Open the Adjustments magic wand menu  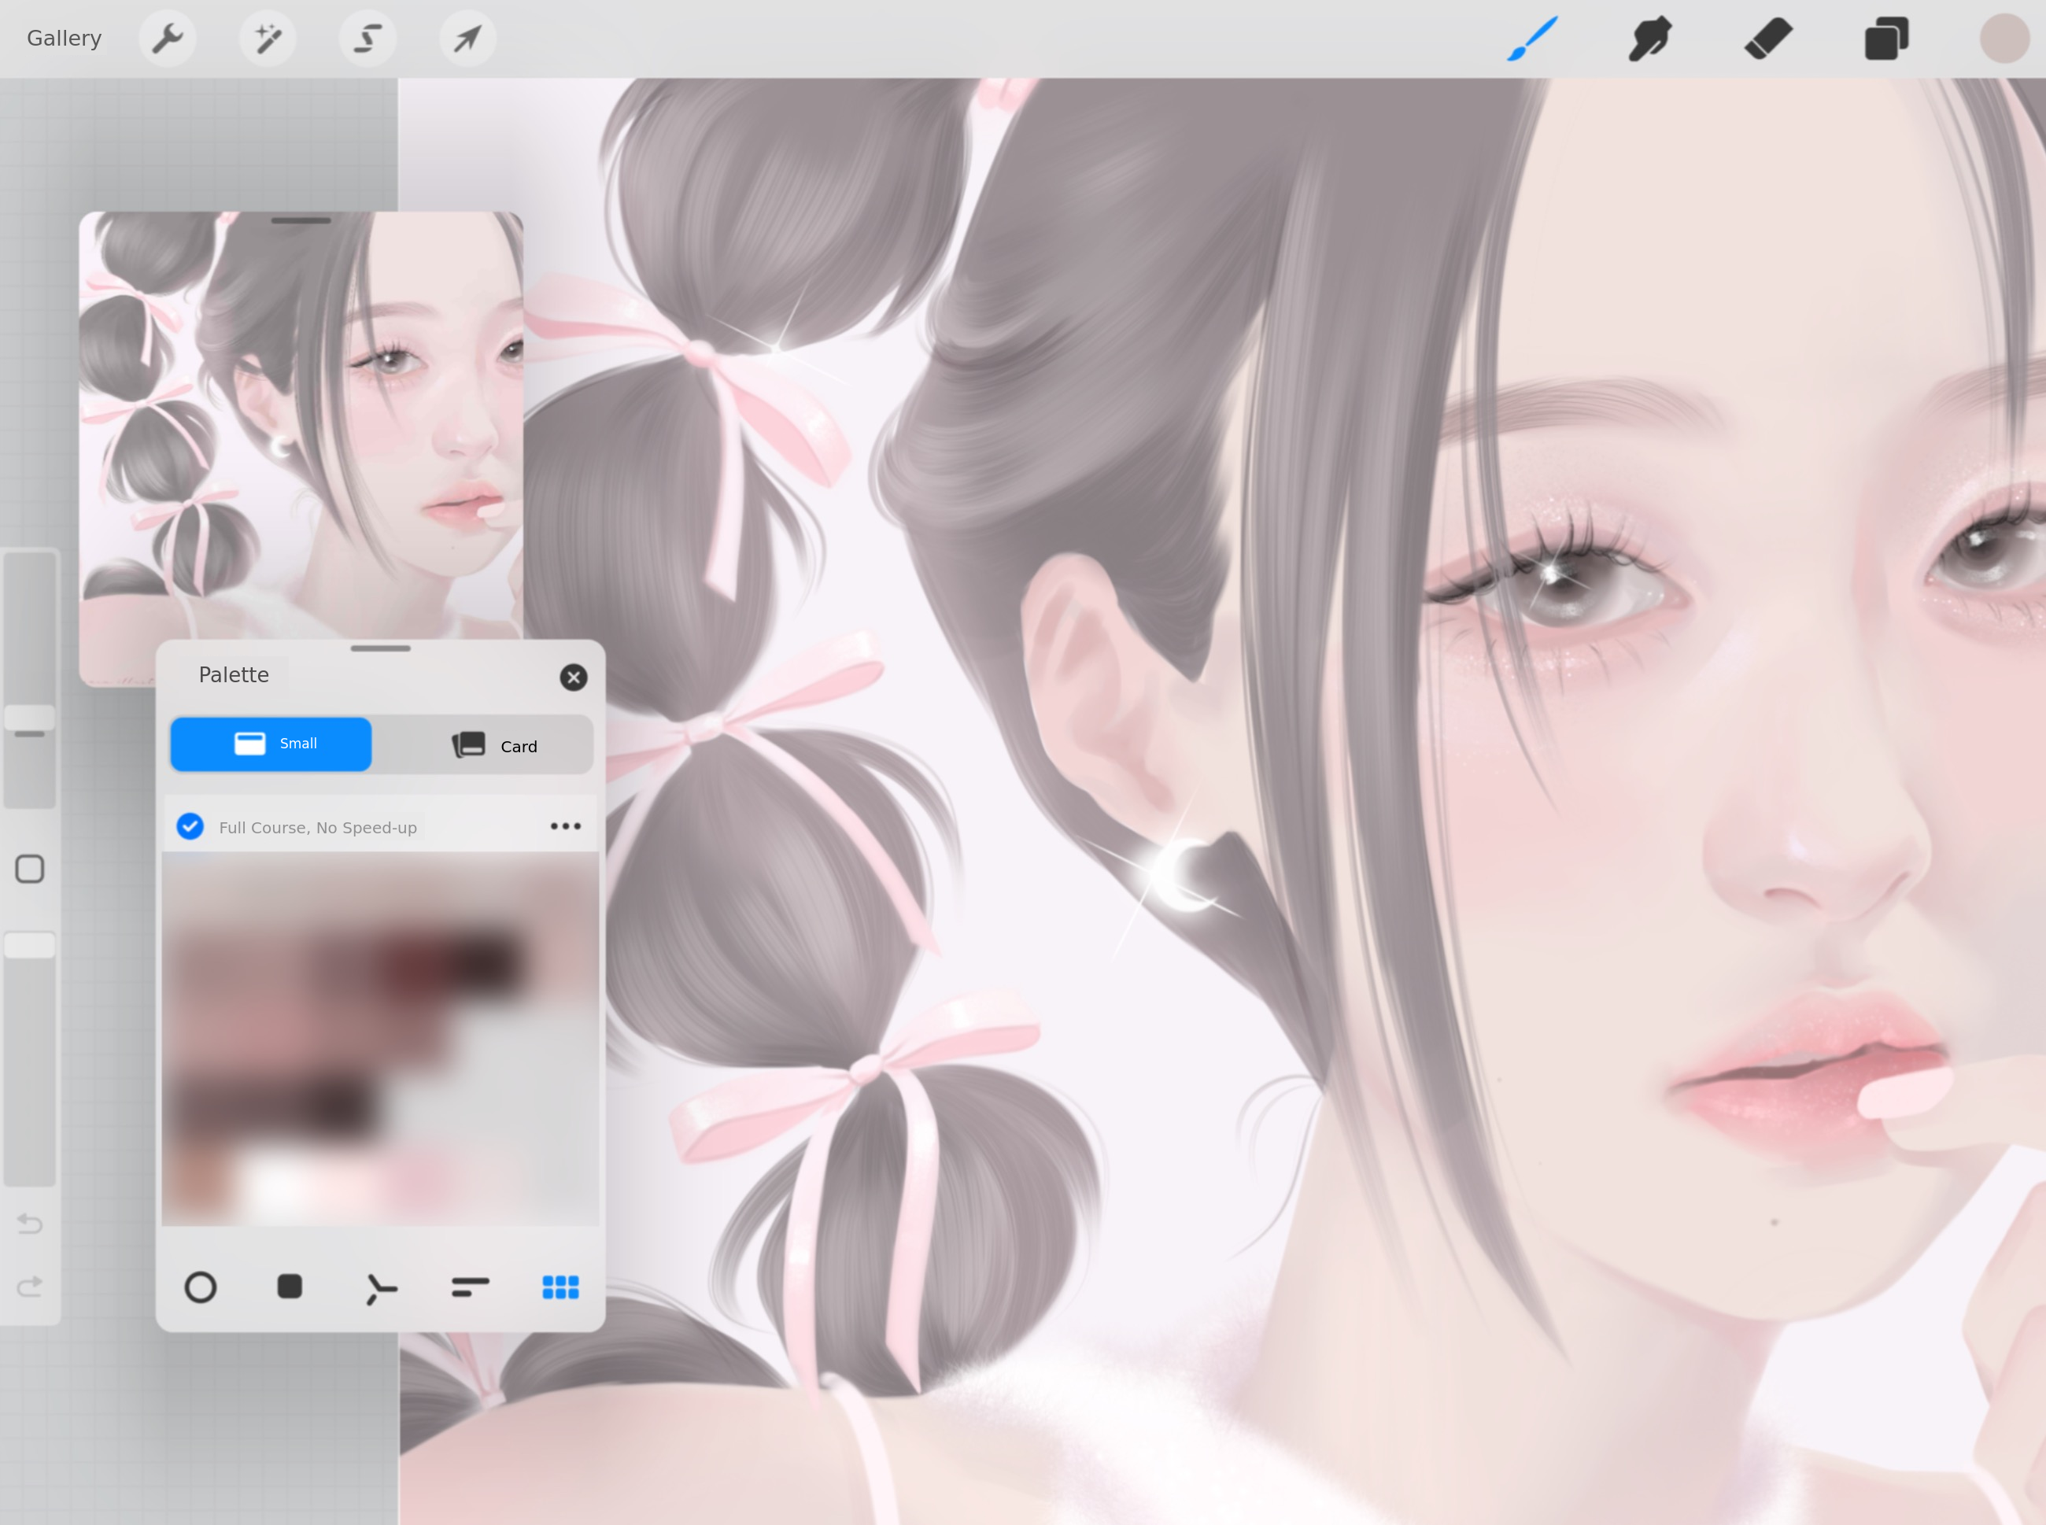point(268,39)
